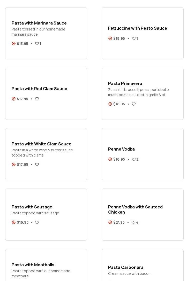This screenshot has width=194, height=281.
Task: Favorite Pasta with Sausage heart icon
Action: click(x=37, y=222)
